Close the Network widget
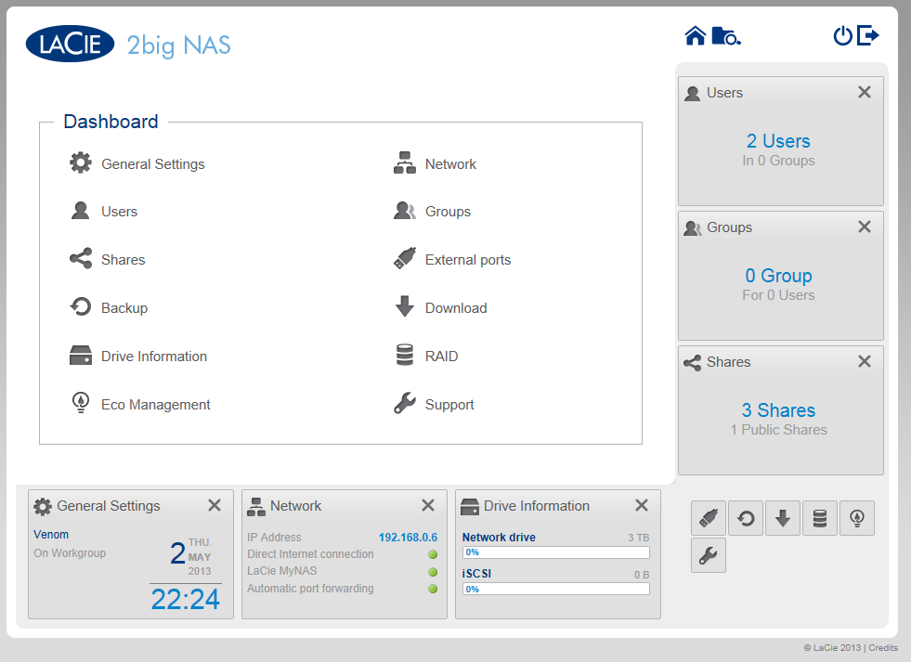This screenshot has height=662, width=911. tap(428, 505)
